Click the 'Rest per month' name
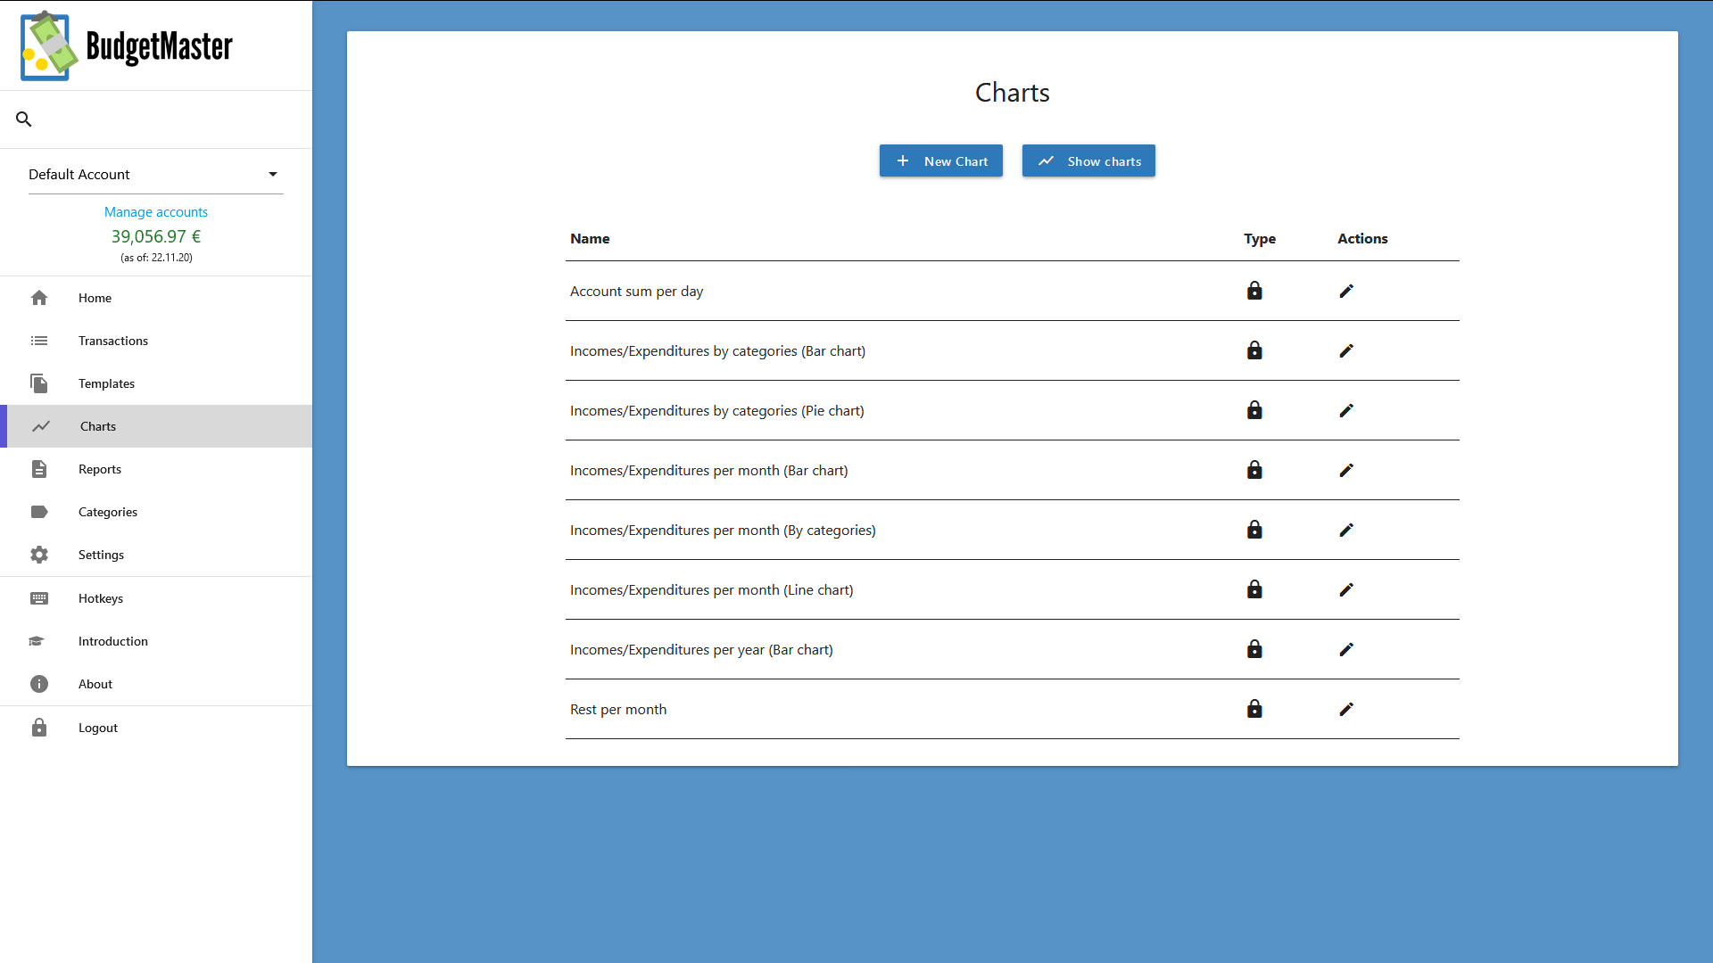 pos(618,710)
